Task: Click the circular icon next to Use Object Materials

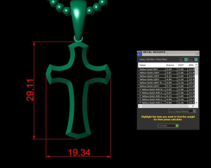Action: [194, 111]
